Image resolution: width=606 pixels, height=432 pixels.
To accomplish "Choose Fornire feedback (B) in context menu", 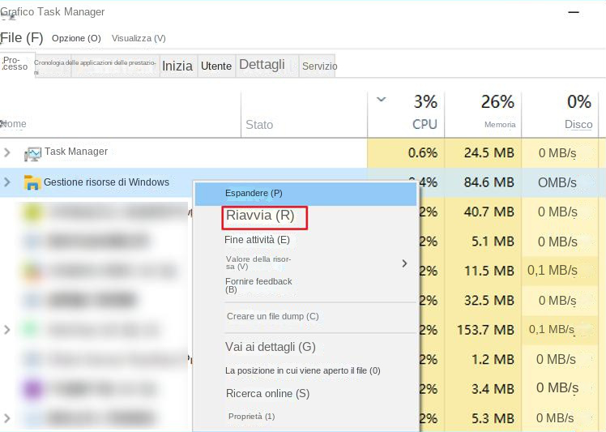I will pyautogui.click(x=258, y=285).
